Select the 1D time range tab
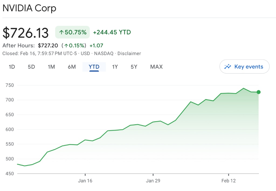Viewport: 276px width, 191px height. coord(12,67)
